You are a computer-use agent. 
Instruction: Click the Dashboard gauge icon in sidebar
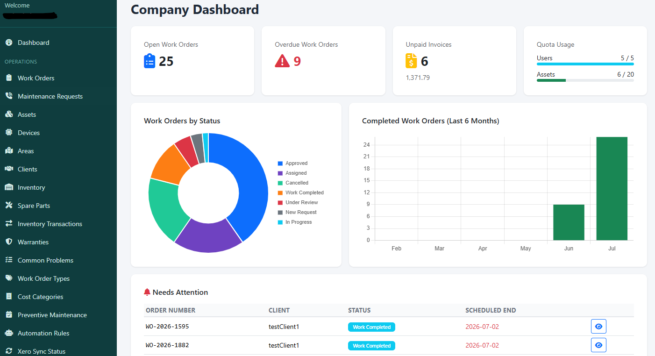[x=8, y=43]
